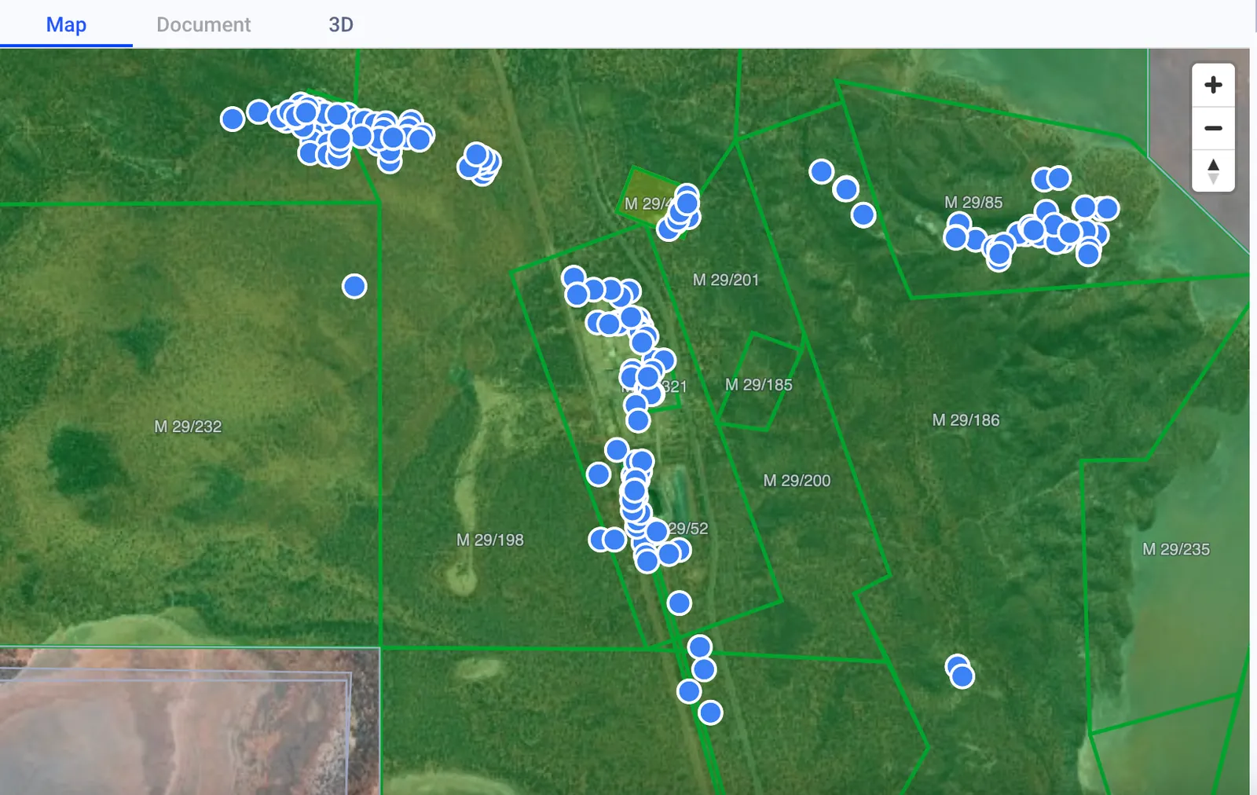The height and width of the screenshot is (795, 1257).
Task: Zoom in with the plus button
Action: tap(1213, 85)
